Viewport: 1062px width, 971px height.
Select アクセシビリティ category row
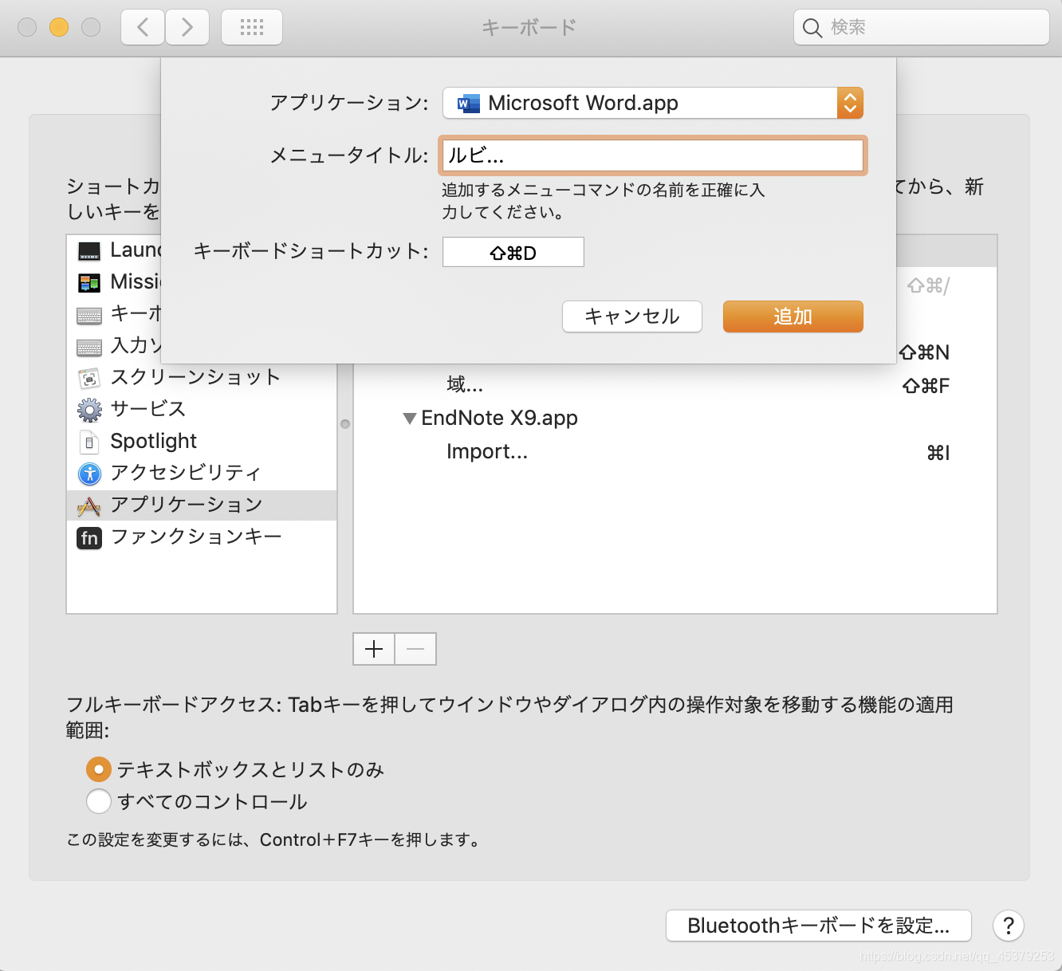[x=202, y=474]
